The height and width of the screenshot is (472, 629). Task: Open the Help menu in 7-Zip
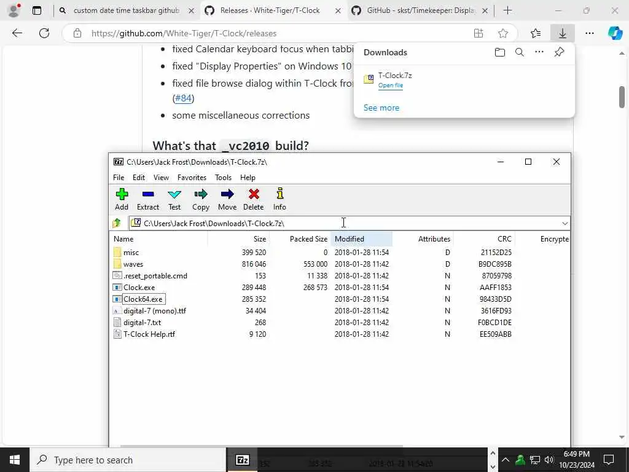point(248,178)
